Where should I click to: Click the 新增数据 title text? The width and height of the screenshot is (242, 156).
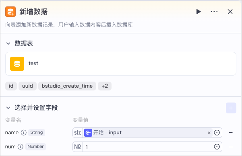(x=33, y=12)
